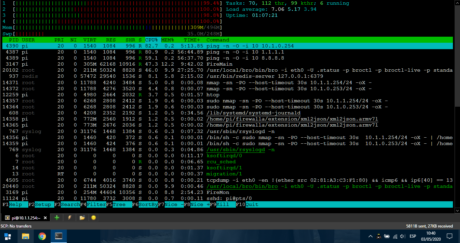Open a new tab with green plus icon
Viewport: 460px width, 243px height.
click(57, 218)
